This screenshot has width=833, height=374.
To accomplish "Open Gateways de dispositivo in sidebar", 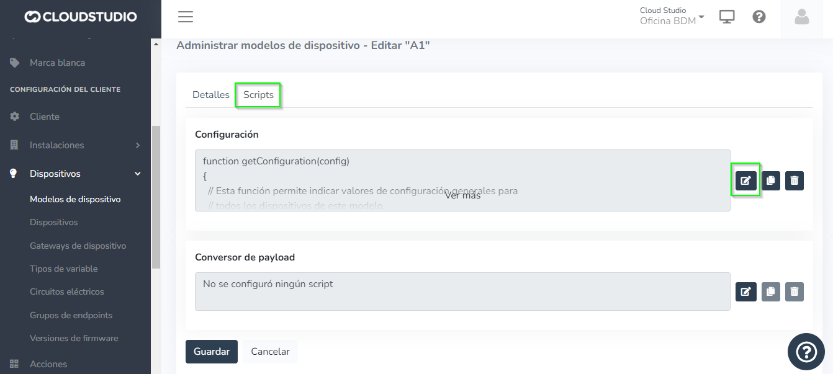I will coord(78,246).
